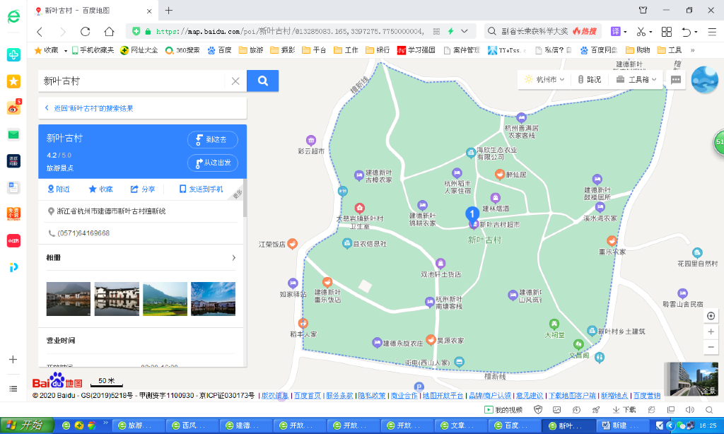
Task: Select the 江荣饭店 restaurant marker
Action: pos(292,243)
